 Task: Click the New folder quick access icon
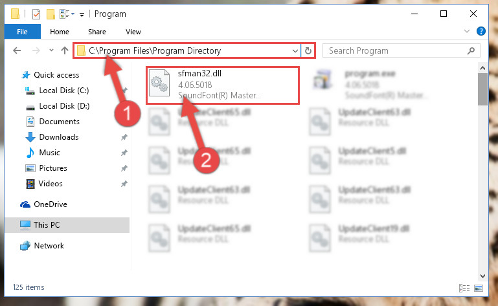[50, 14]
